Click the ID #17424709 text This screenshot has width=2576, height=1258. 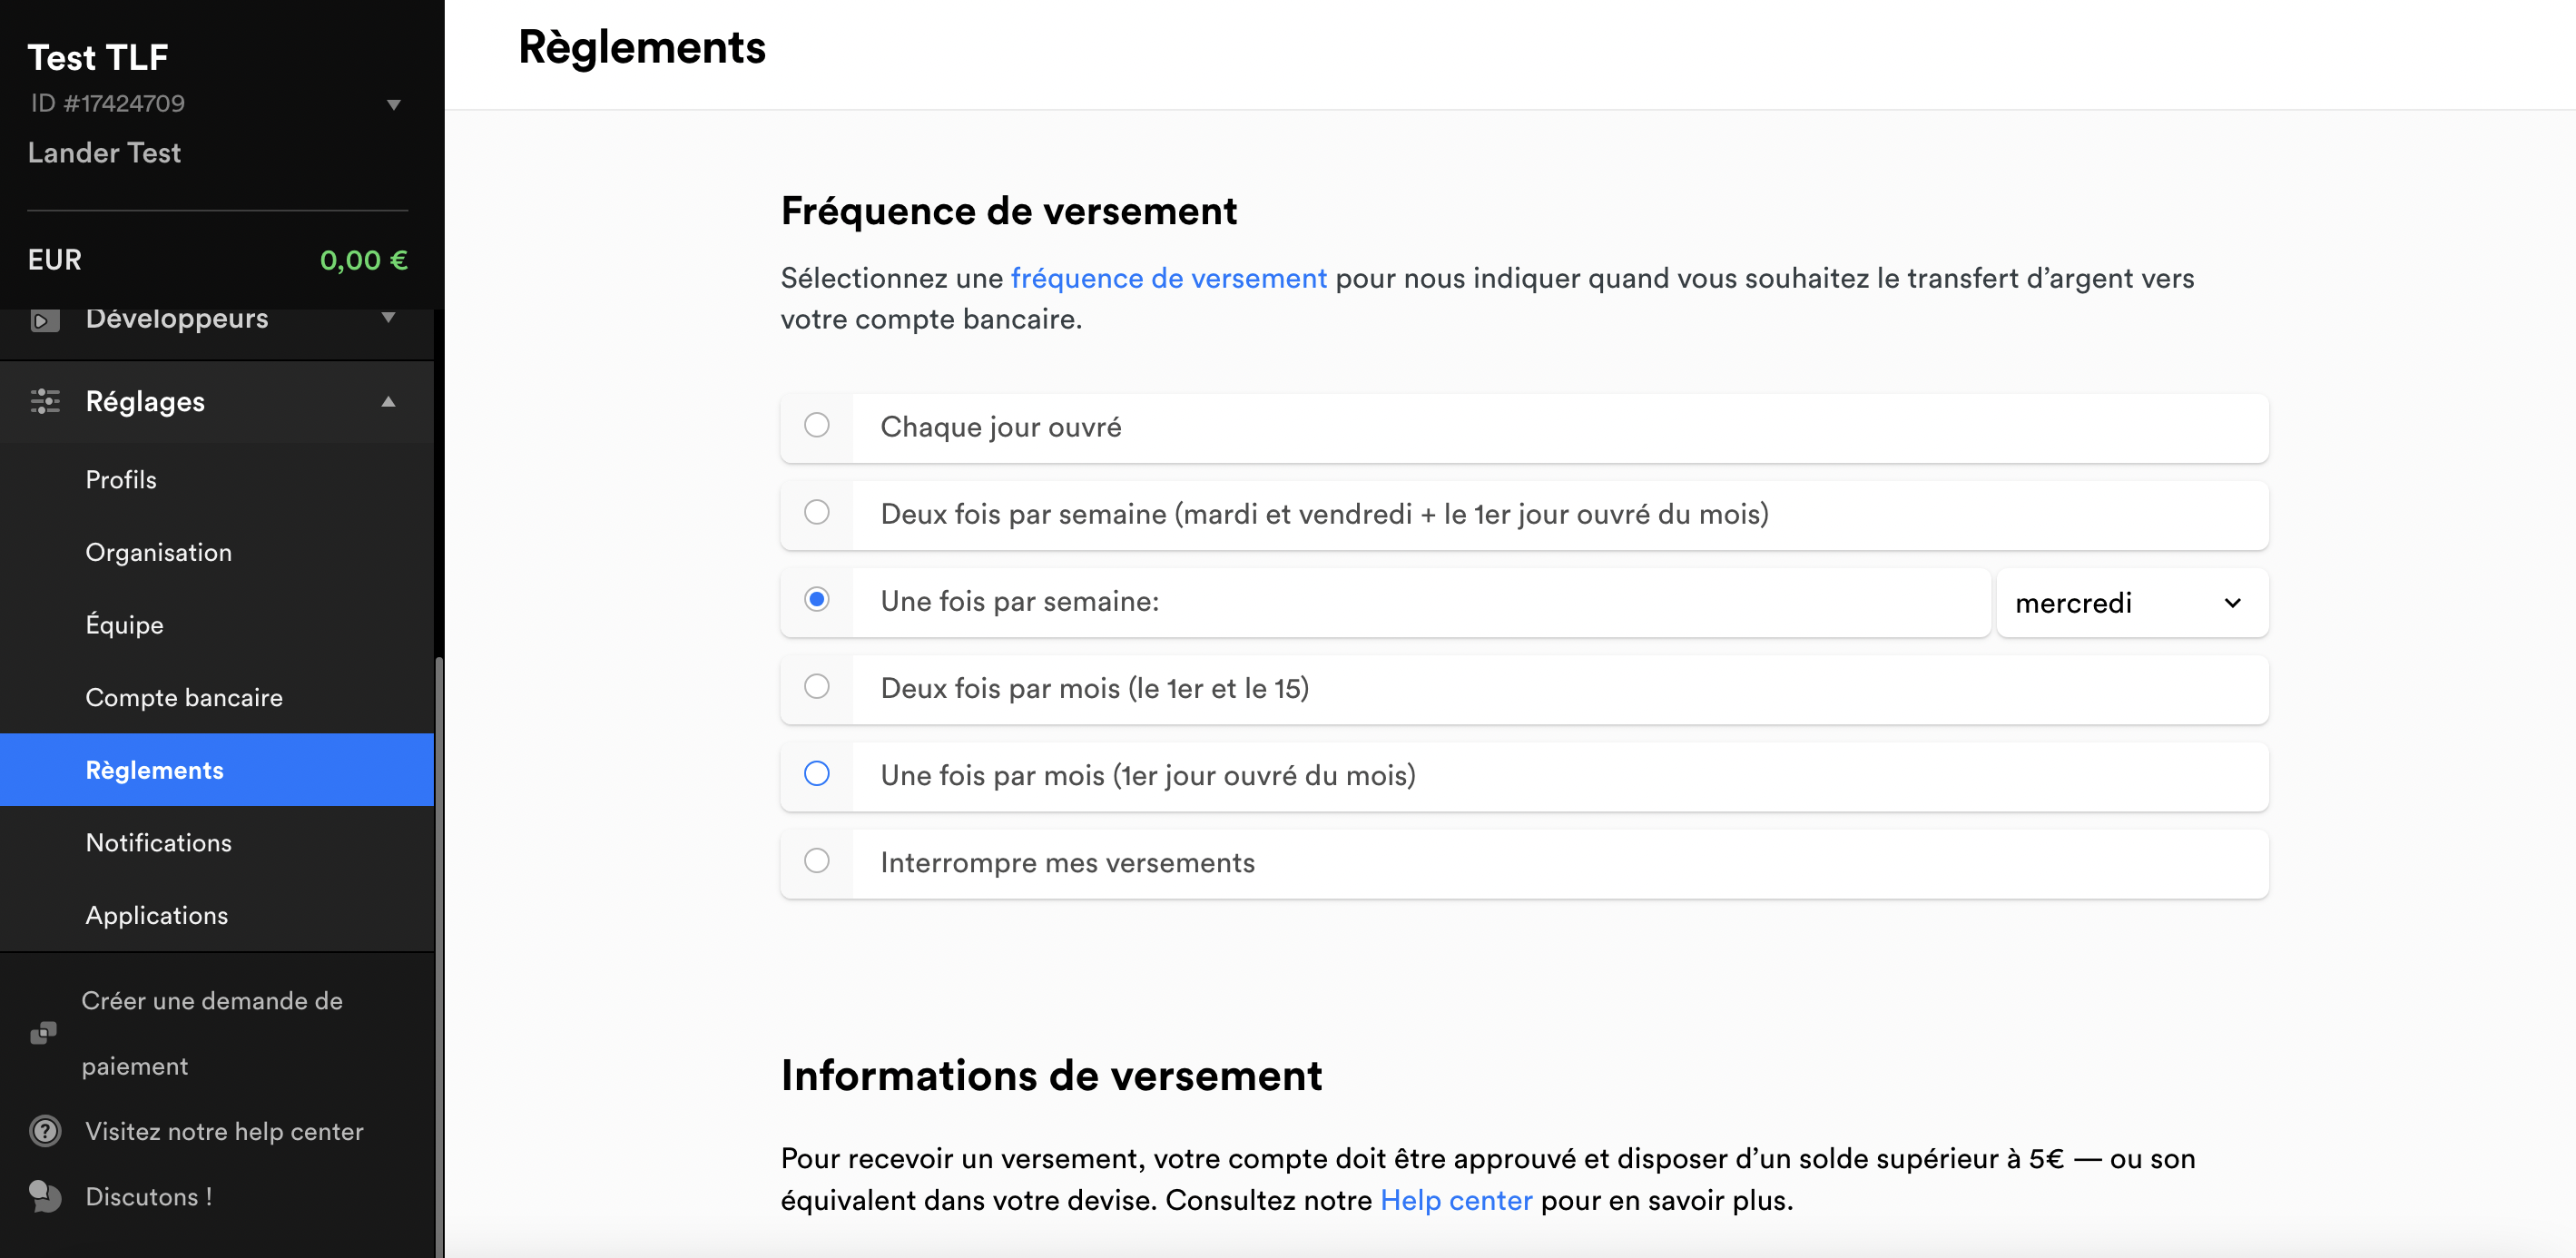pos(107,103)
